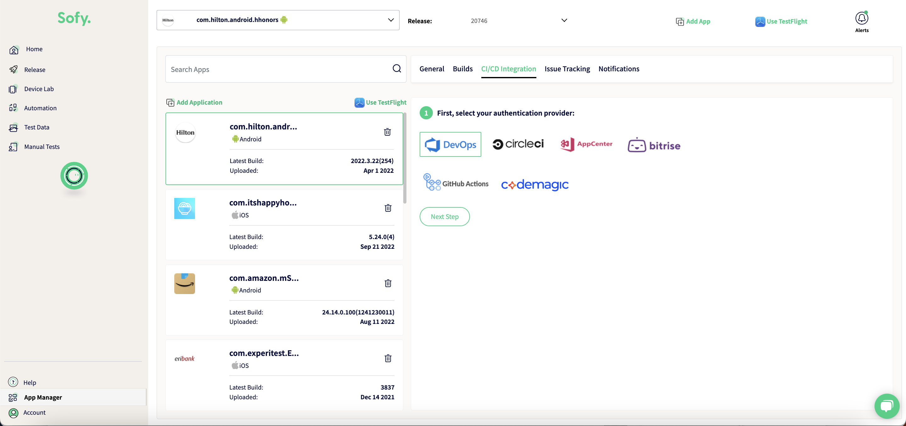Viewport: 906px width, 426px height.
Task: Select AppCenter authentication provider
Action: (x=586, y=144)
